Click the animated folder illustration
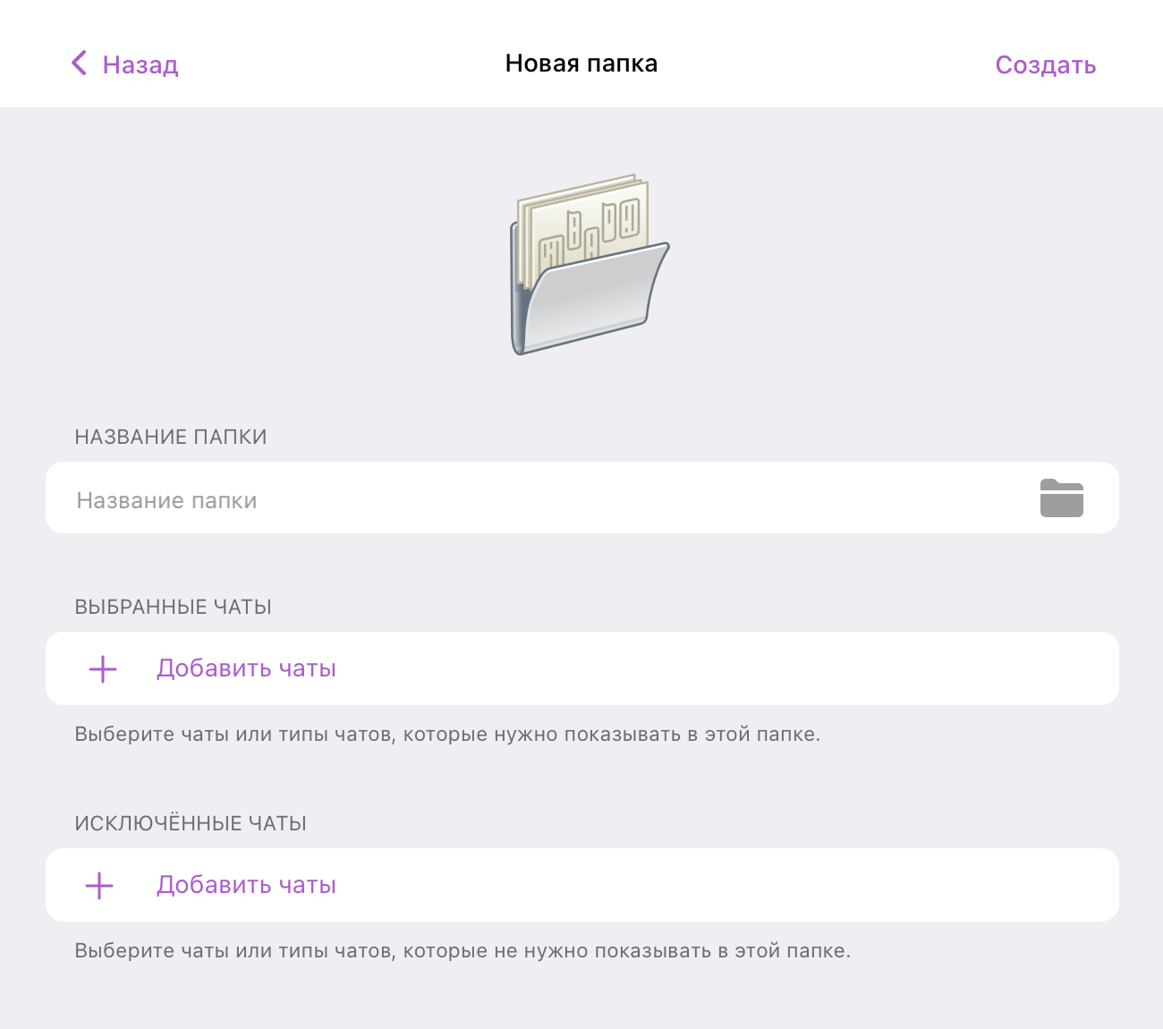Viewport: 1163px width, 1029px height. (589, 265)
